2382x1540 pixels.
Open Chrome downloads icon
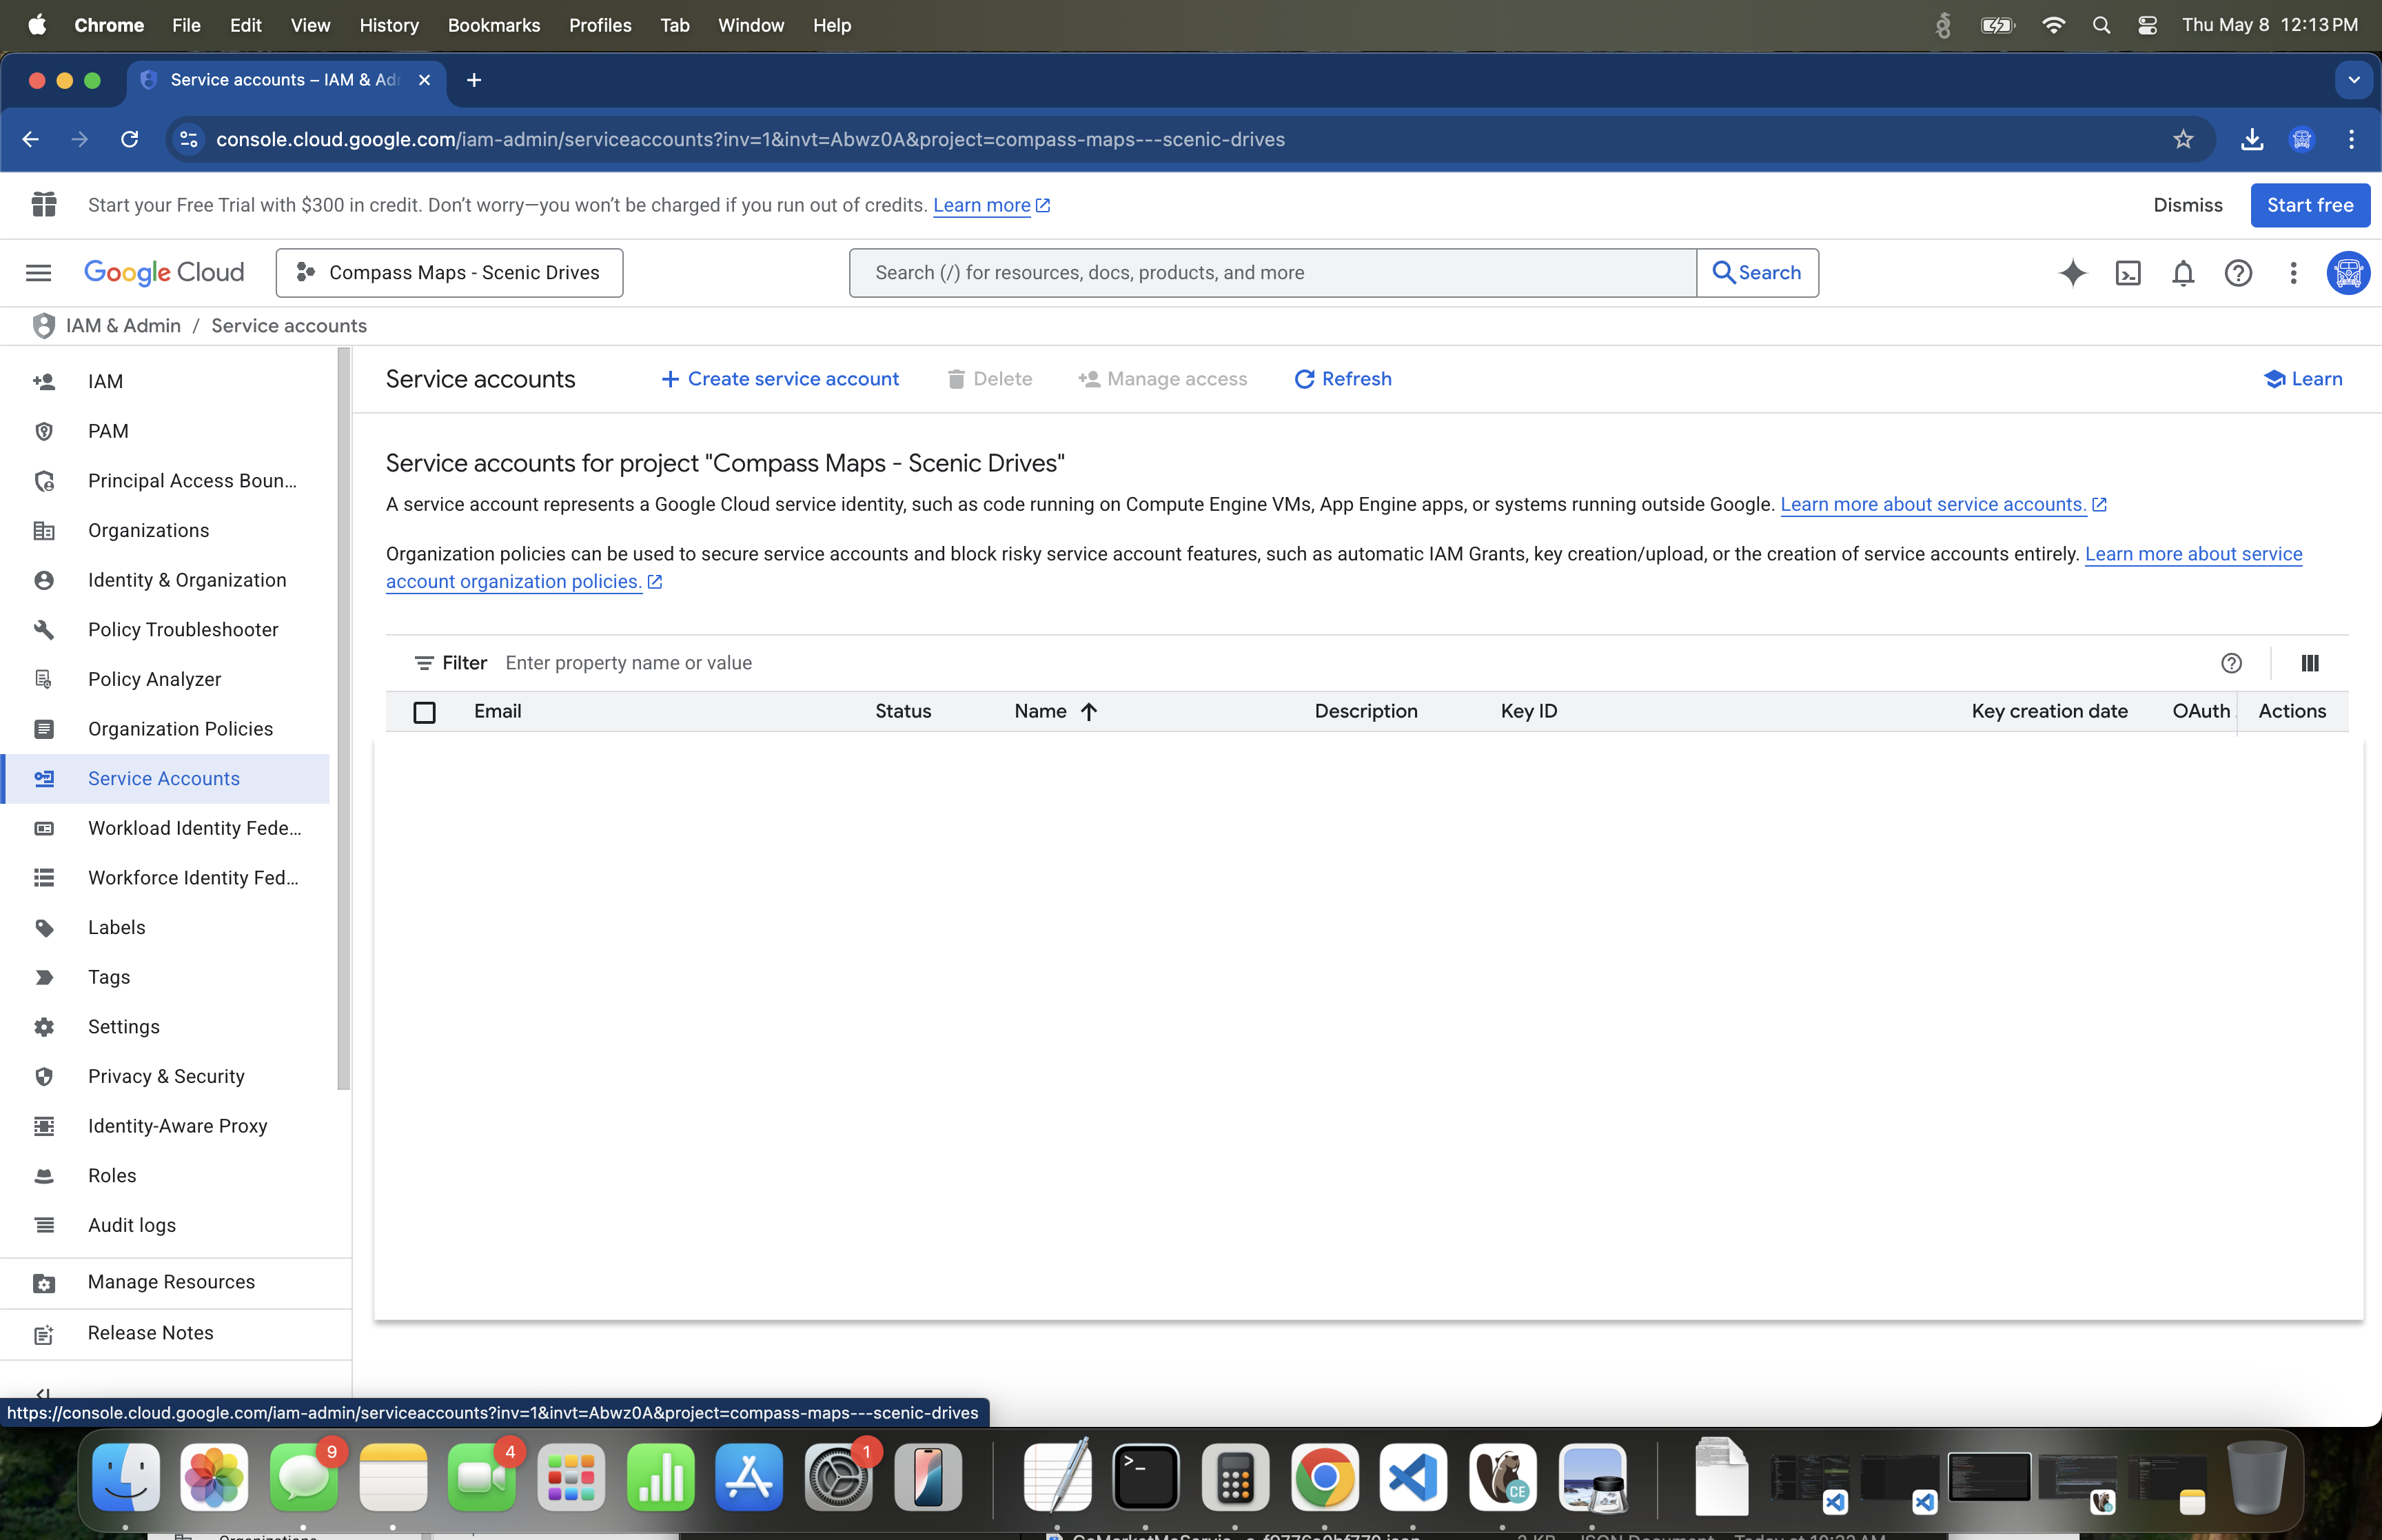[x=2251, y=139]
